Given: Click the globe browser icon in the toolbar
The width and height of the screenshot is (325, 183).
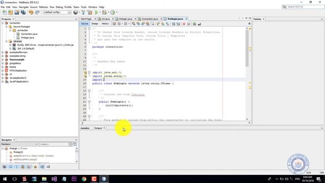Looking at the screenshot, I should click(76, 12).
